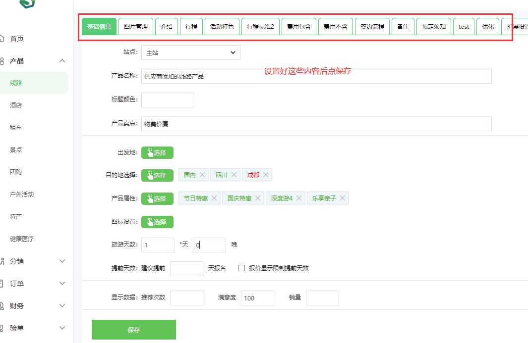This screenshot has height=343, width=528.
Task: Remove the 节日特惠 attribute tag
Action: point(214,198)
